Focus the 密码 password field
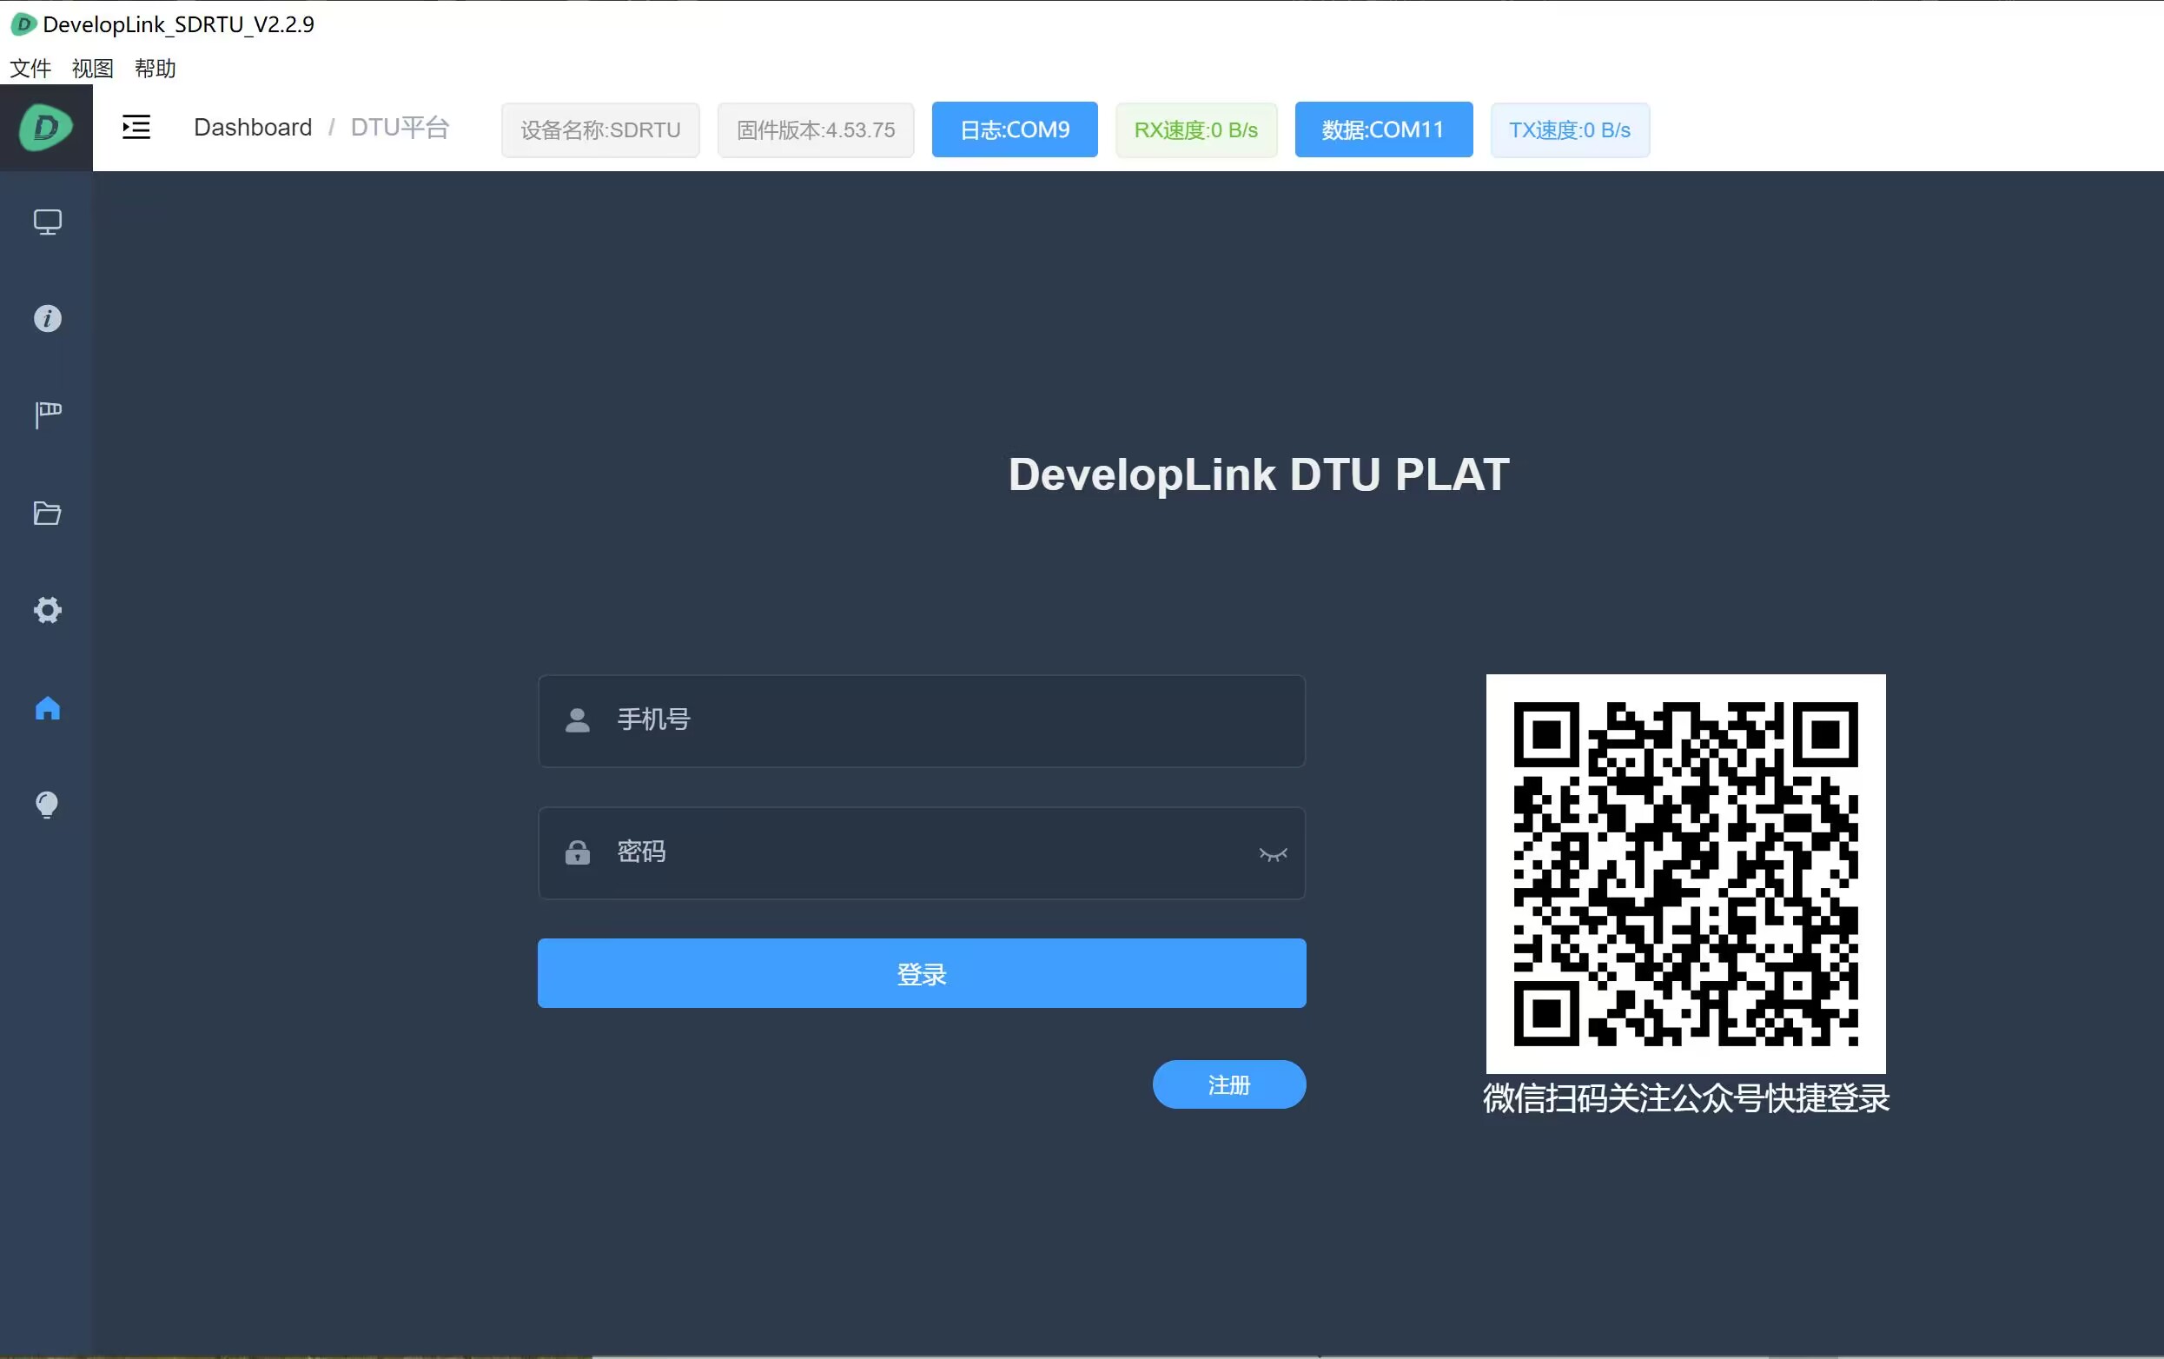Screen dimensions: 2164x1359 point(921,853)
